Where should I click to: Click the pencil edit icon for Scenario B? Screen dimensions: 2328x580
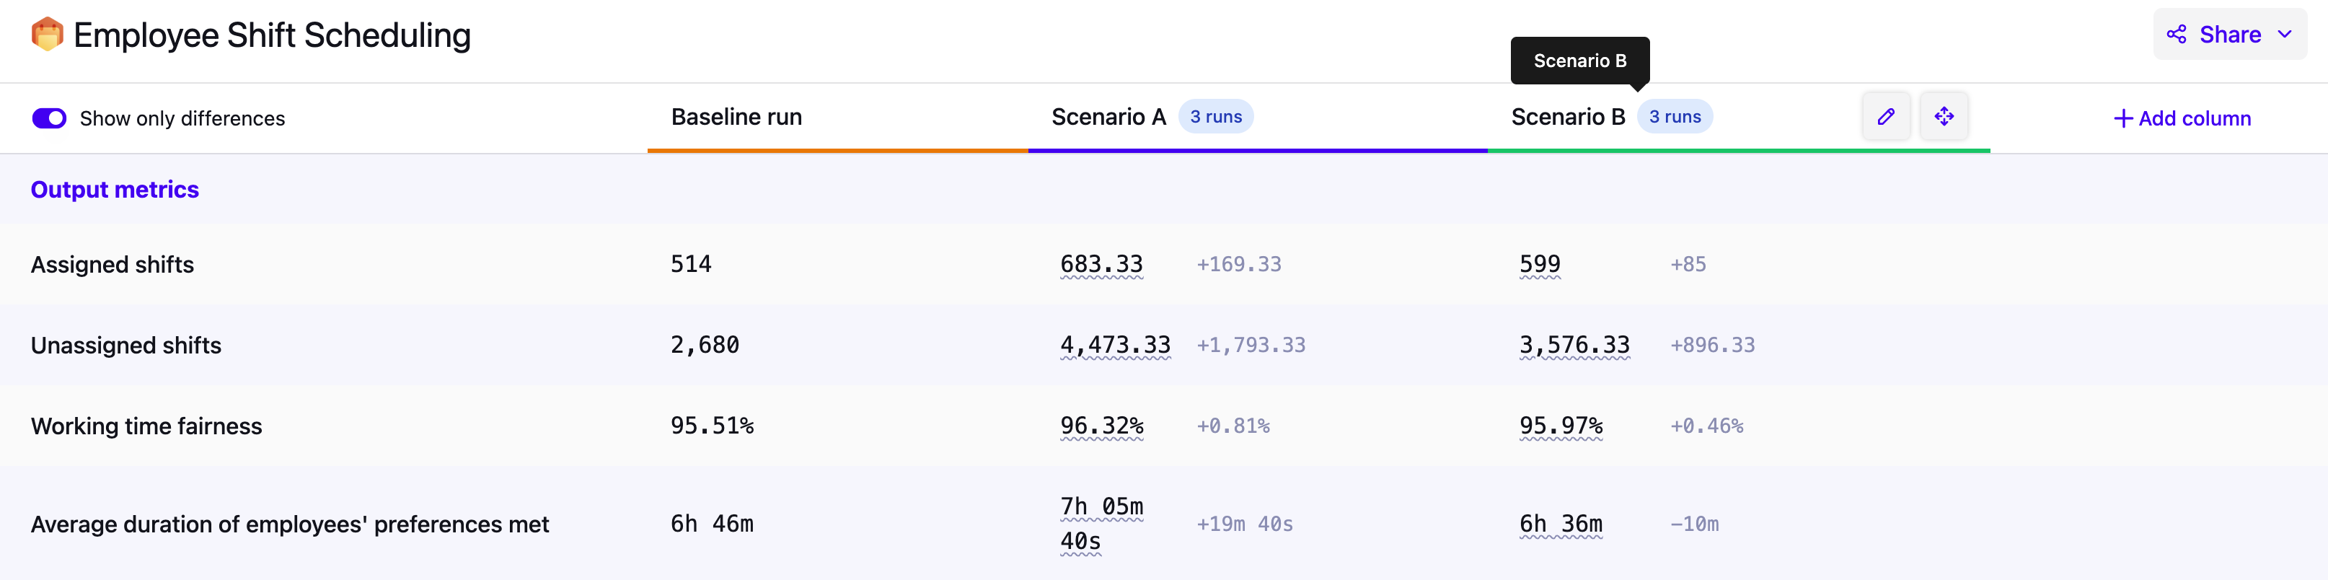coord(1886,117)
